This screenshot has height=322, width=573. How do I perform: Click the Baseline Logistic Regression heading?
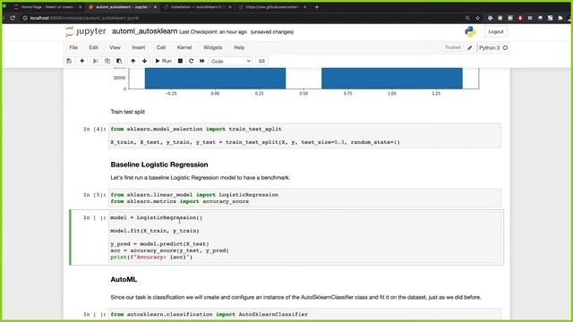[159, 165]
